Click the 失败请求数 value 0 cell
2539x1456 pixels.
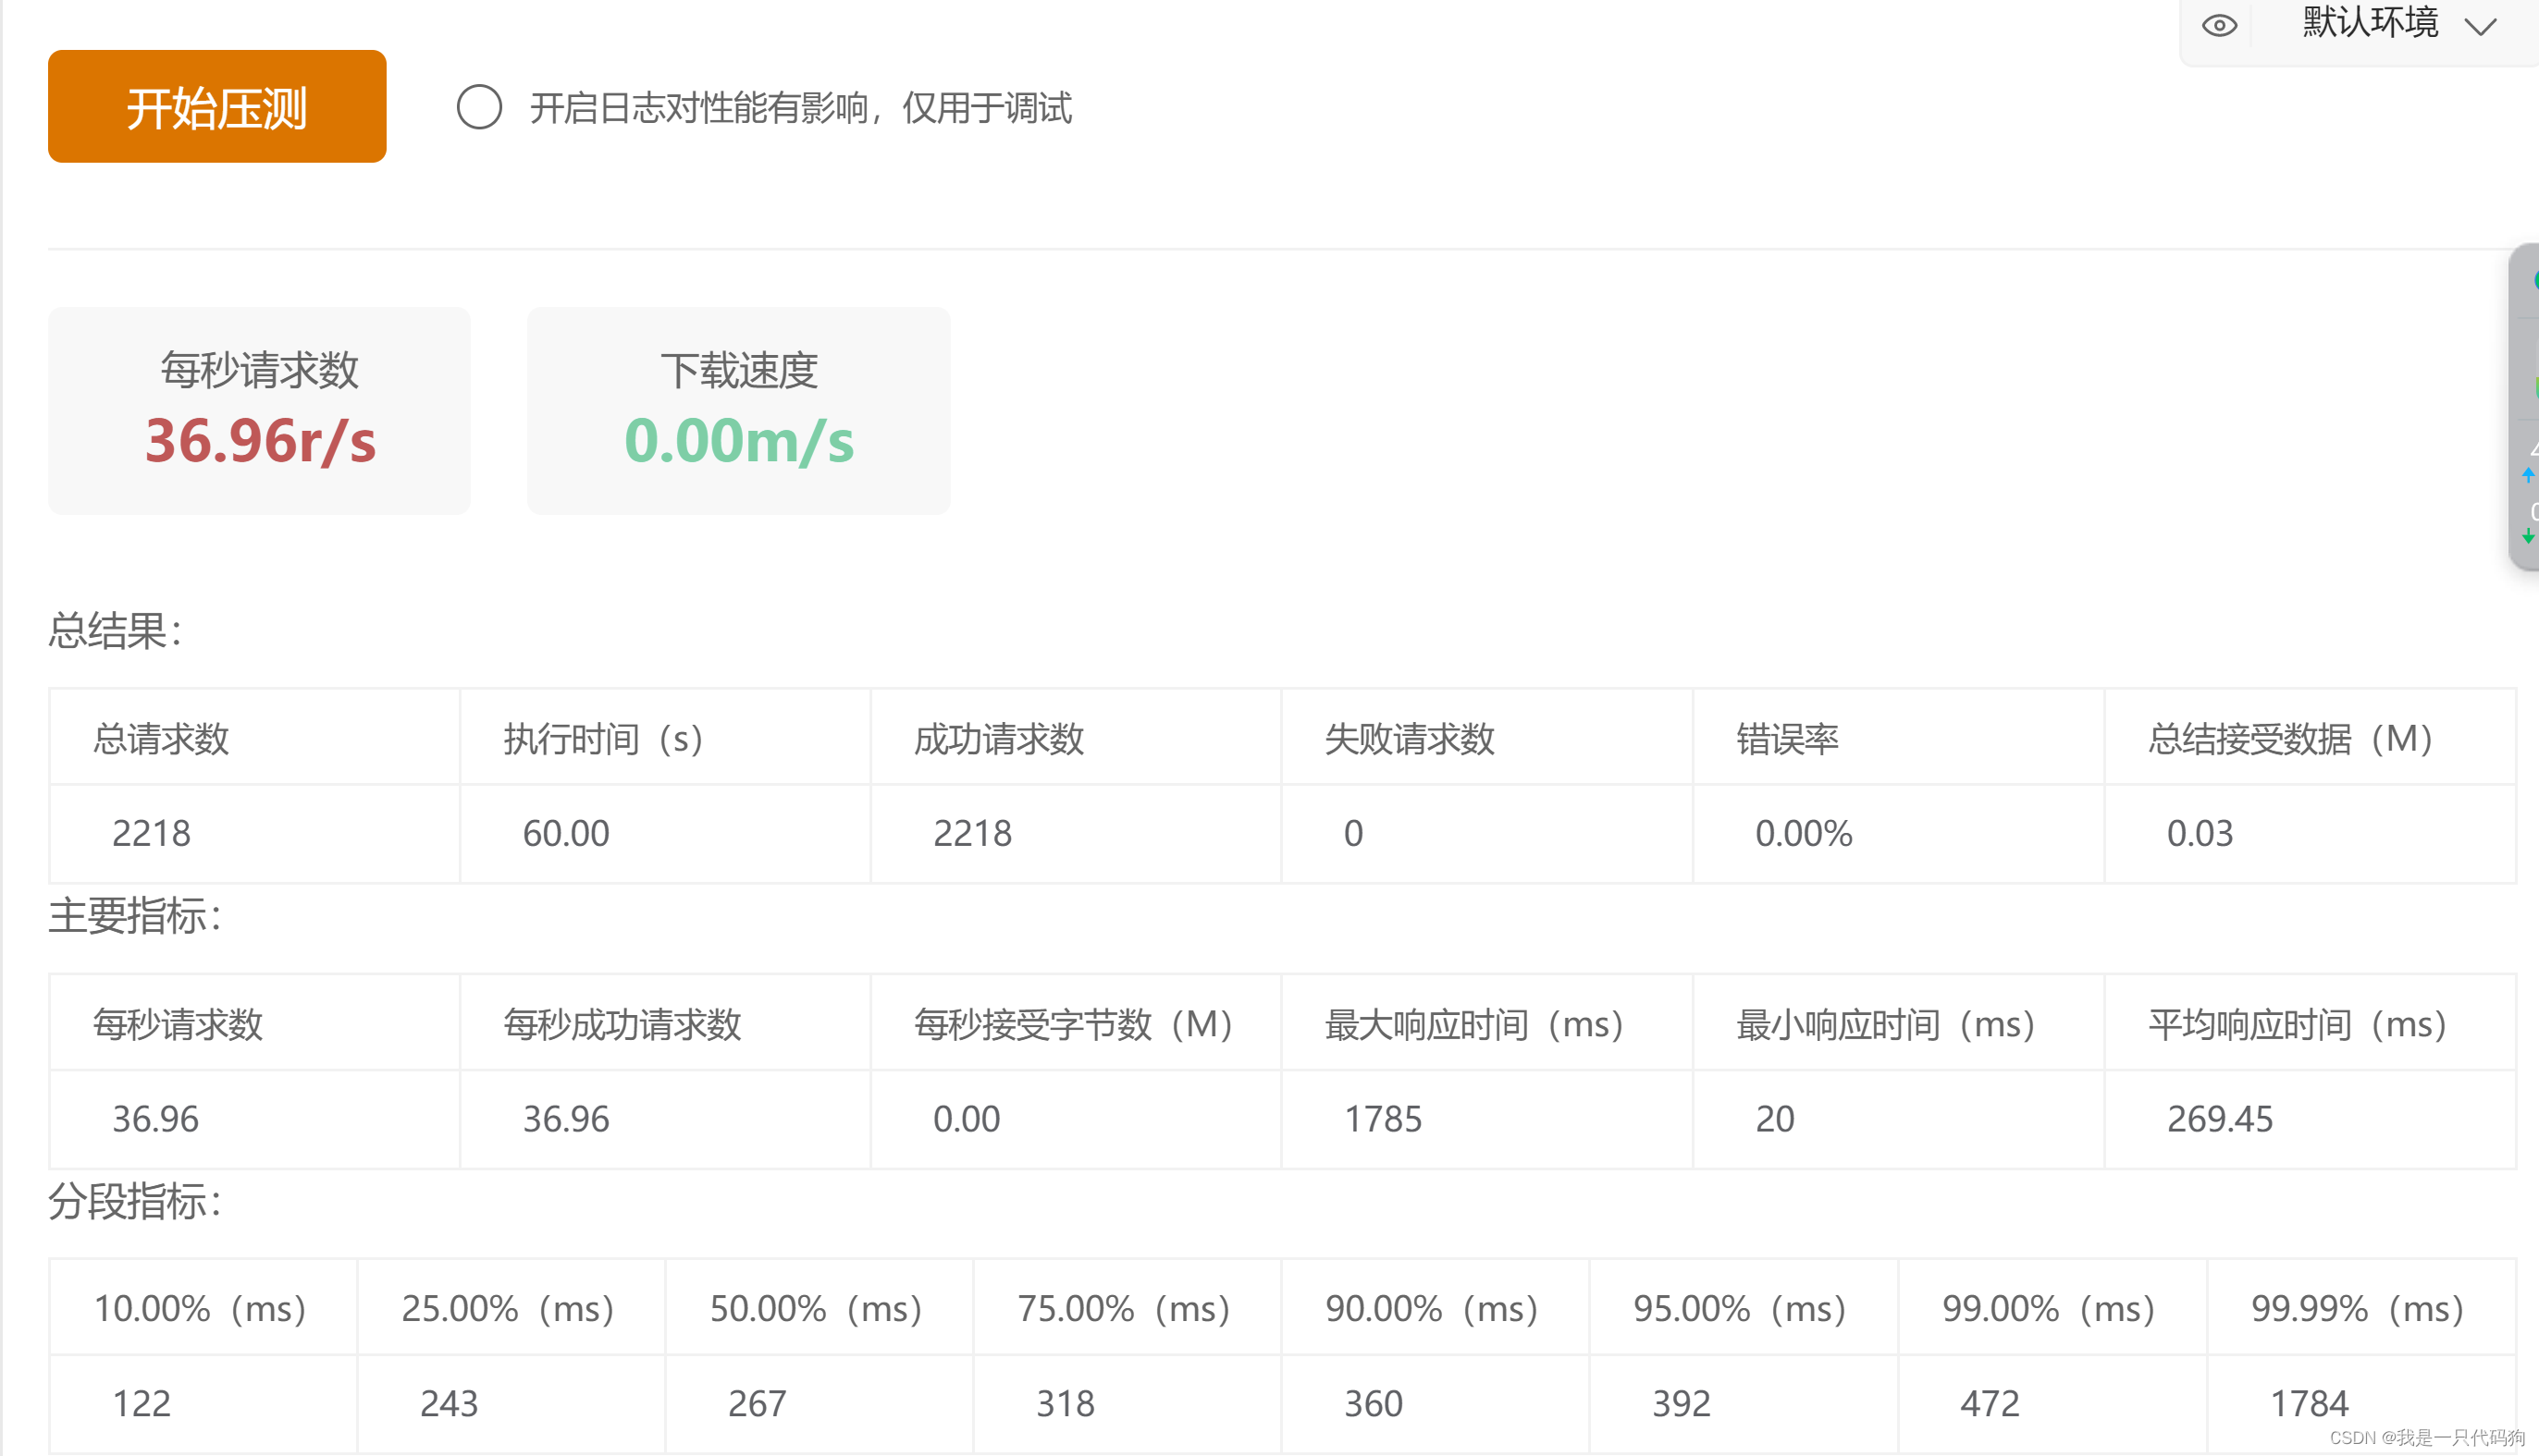click(1352, 833)
